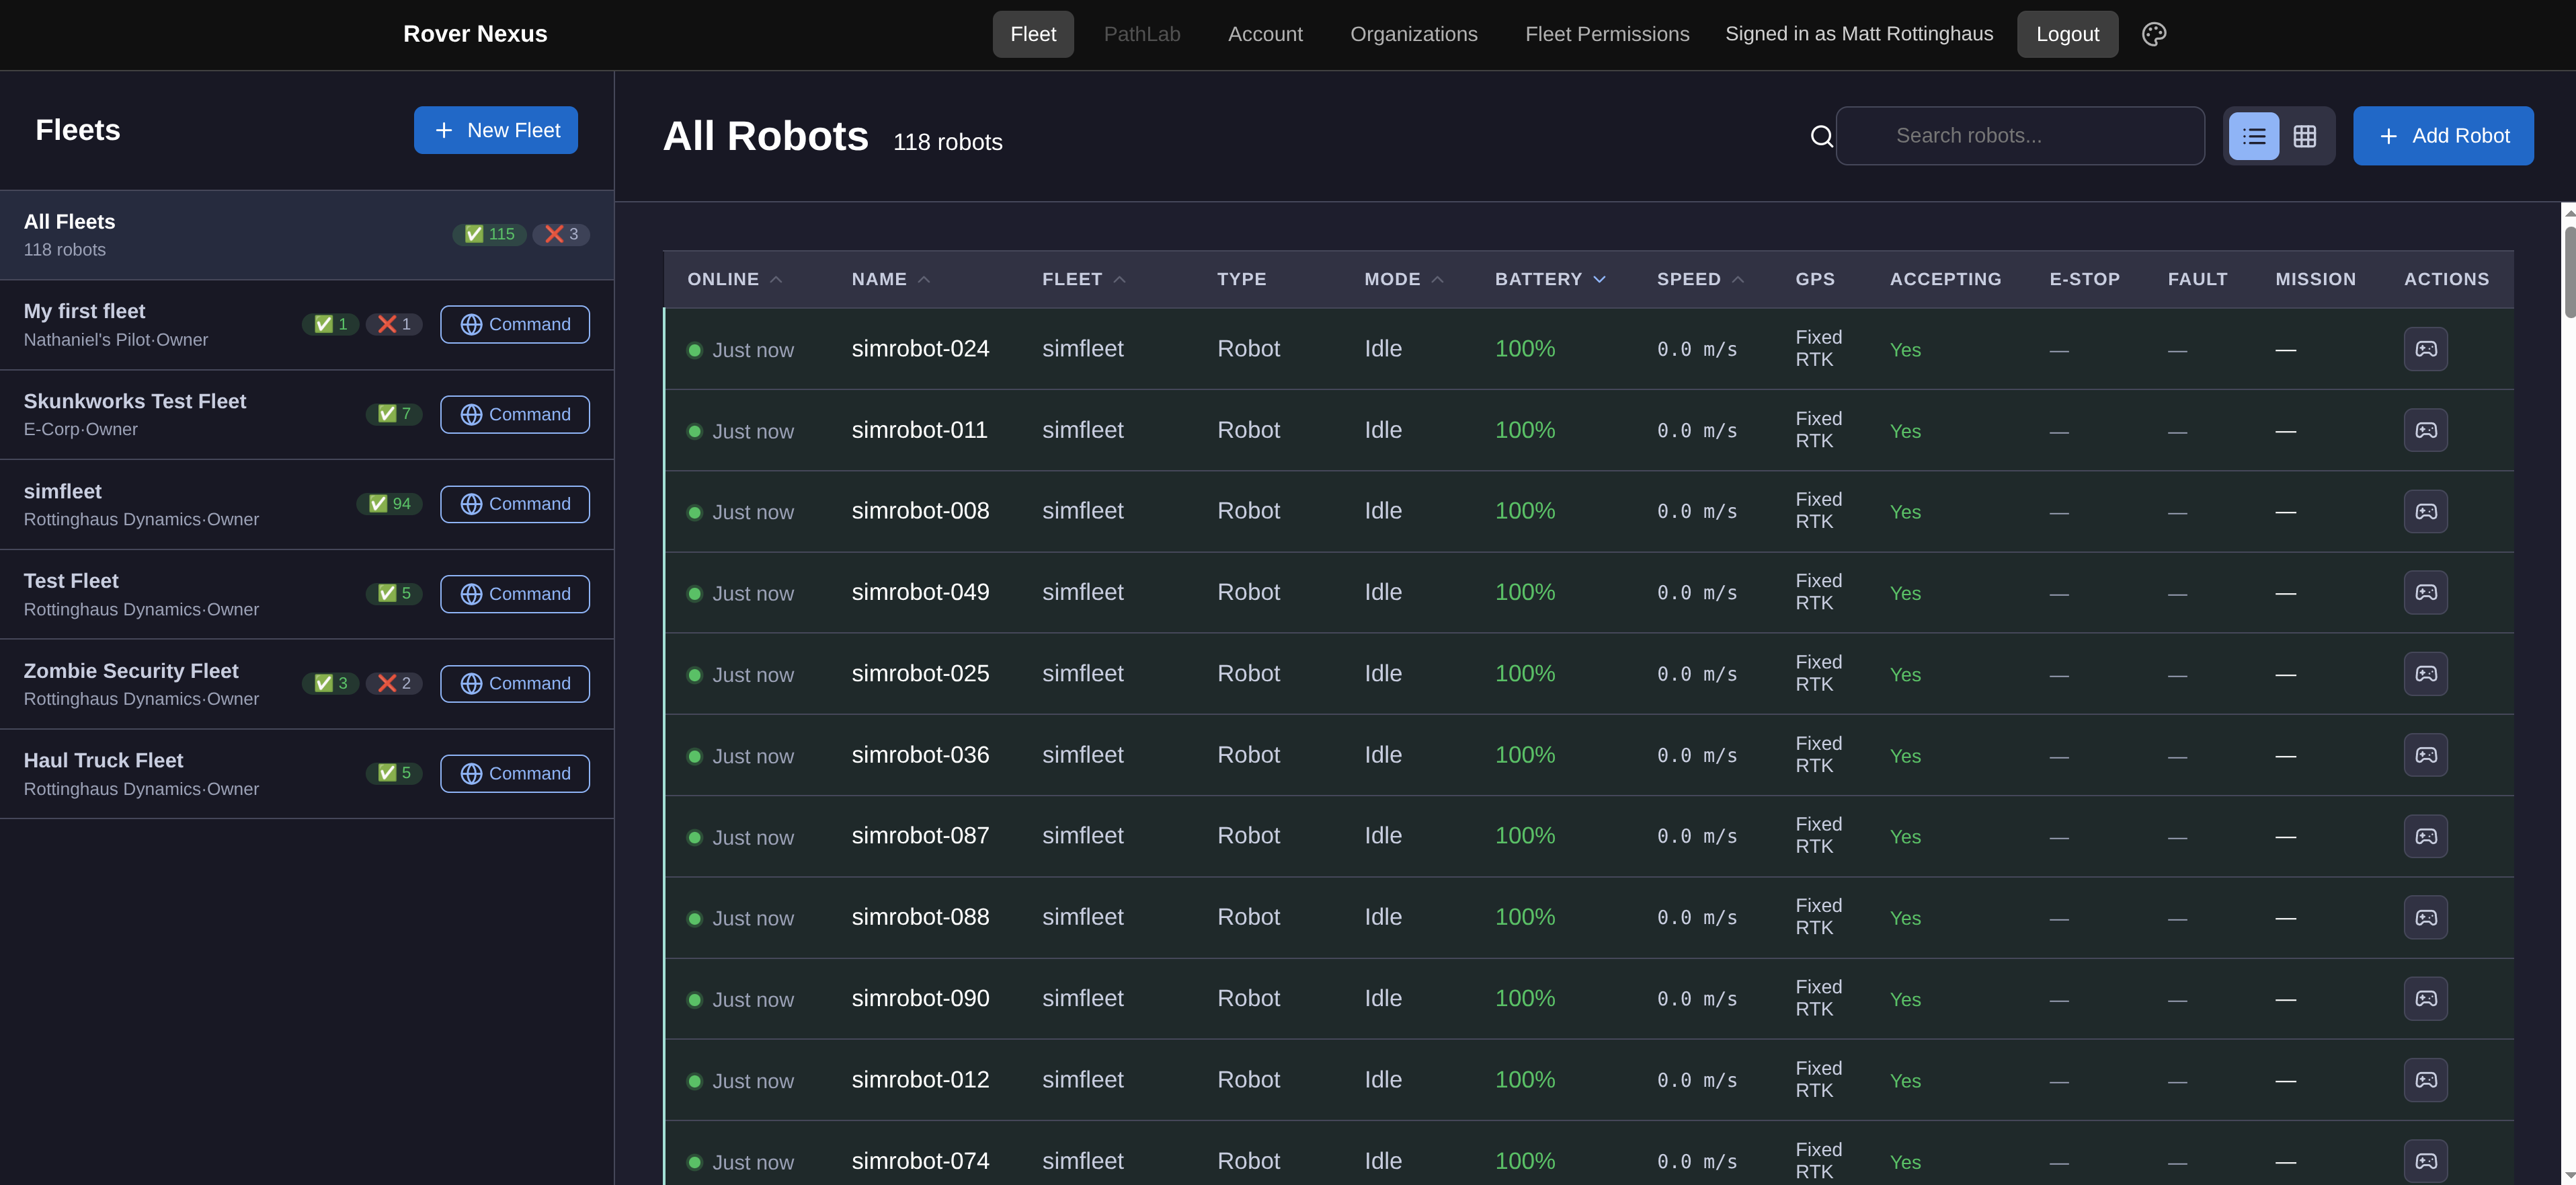
Task: Select All Fleets in sidebar
Action: (x=307, y=235)
